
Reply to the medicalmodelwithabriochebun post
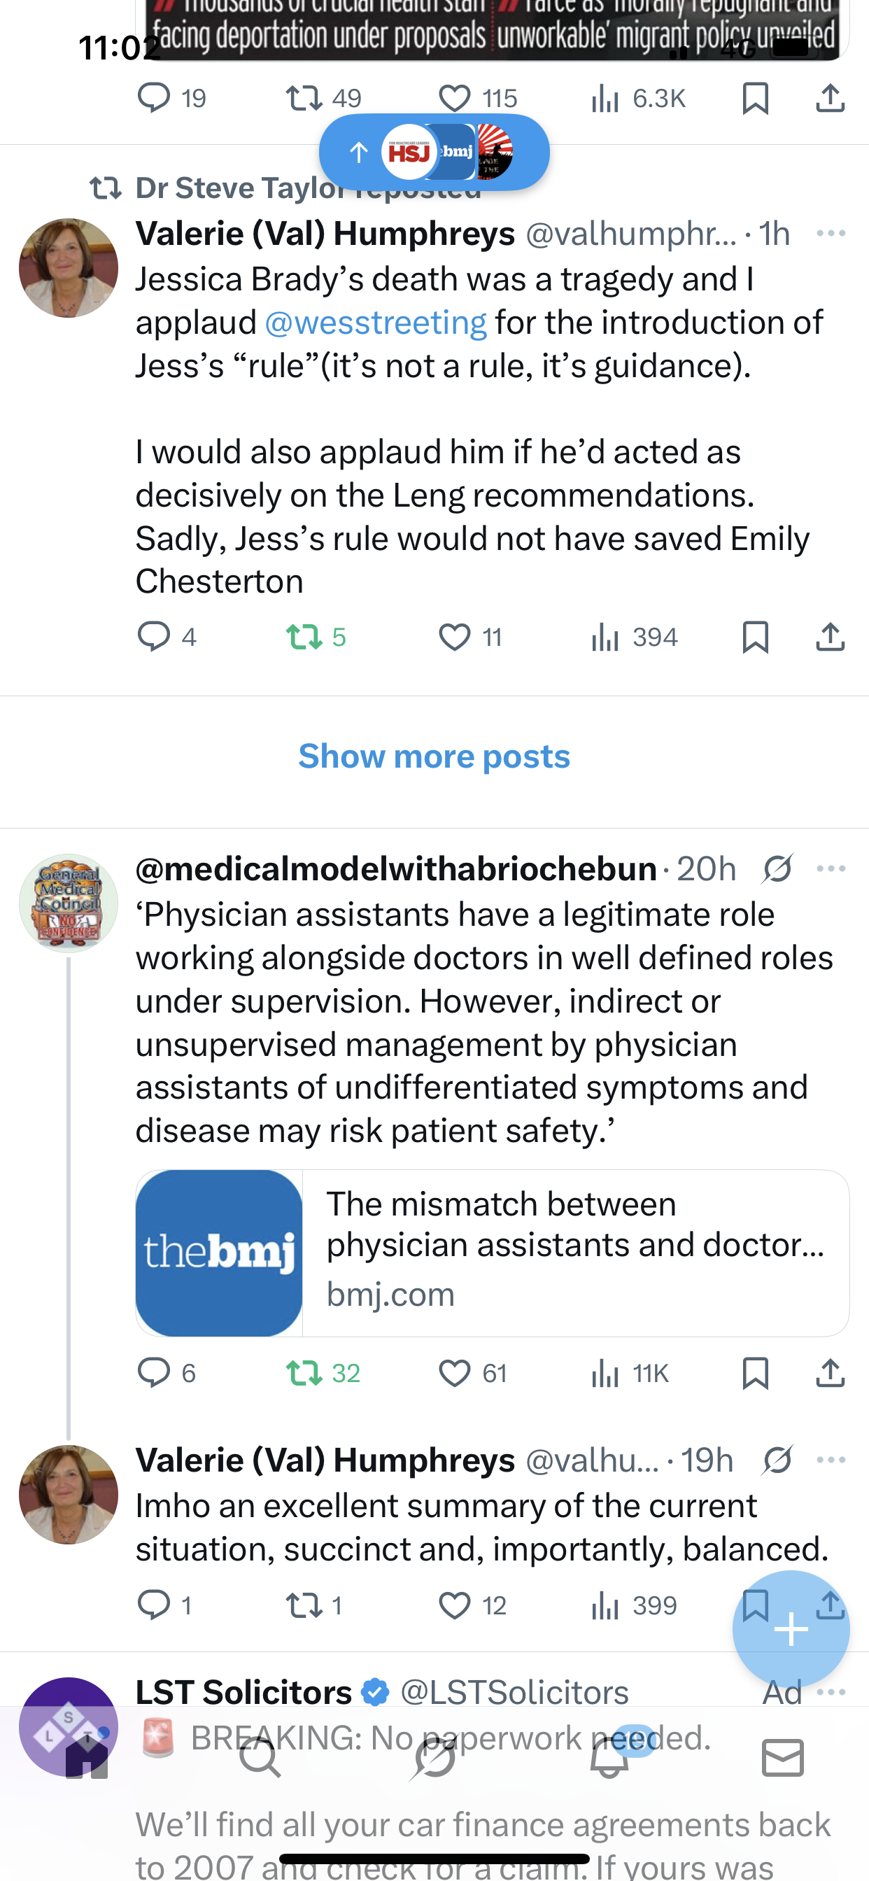point(153,1373)
